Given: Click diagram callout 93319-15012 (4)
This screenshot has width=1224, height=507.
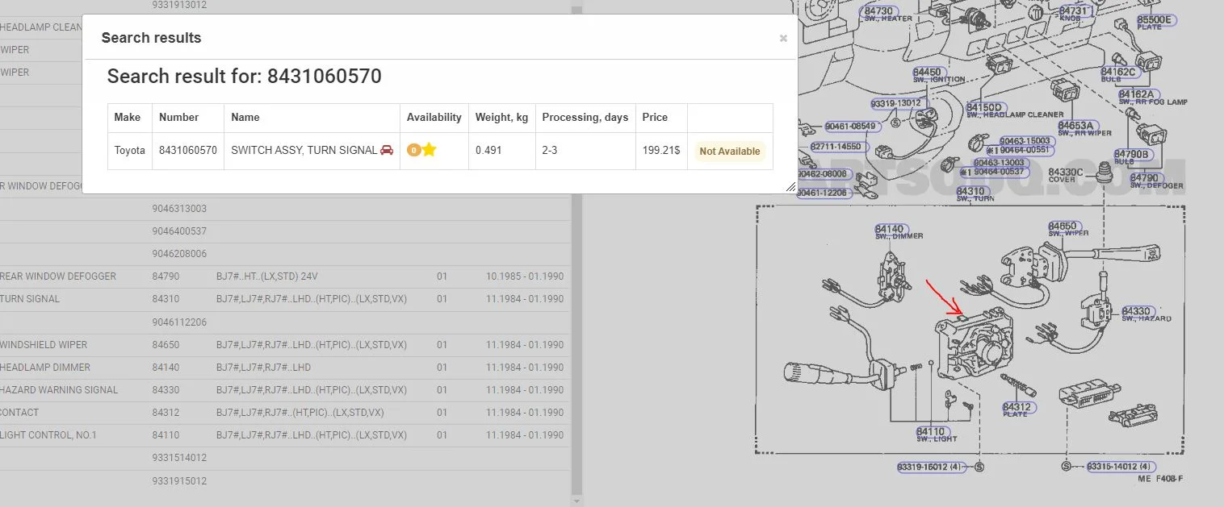Looking at the screenshot, I should [x=931, y=468].
